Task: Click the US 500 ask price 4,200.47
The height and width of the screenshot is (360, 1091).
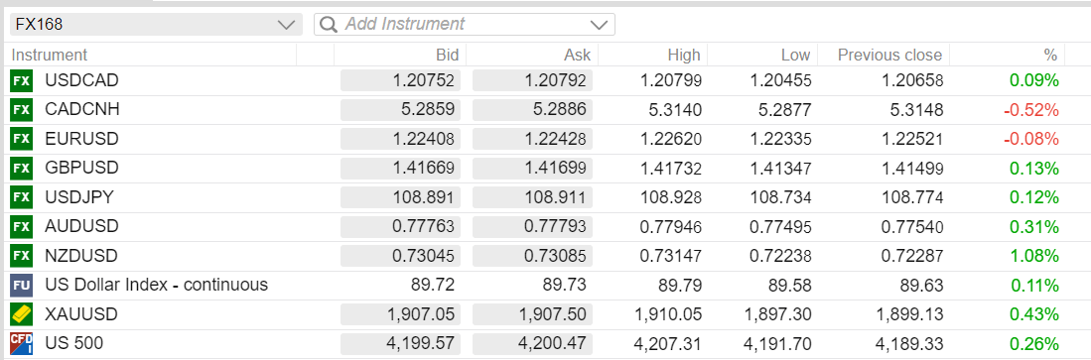Action: (532, 343)
